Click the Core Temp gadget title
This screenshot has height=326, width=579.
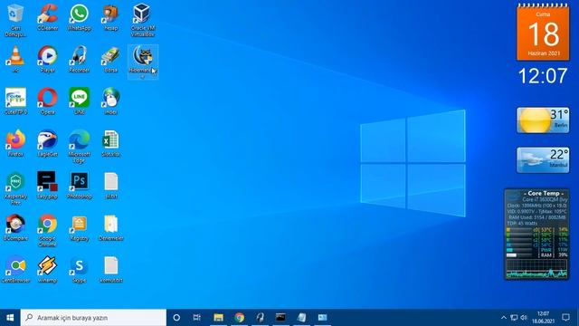tap(544, 193)
